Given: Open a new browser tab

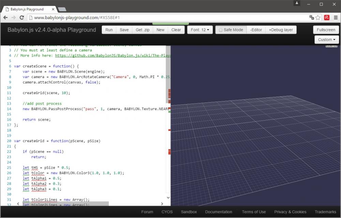Looking at the screenshot, I should [62, 9].
